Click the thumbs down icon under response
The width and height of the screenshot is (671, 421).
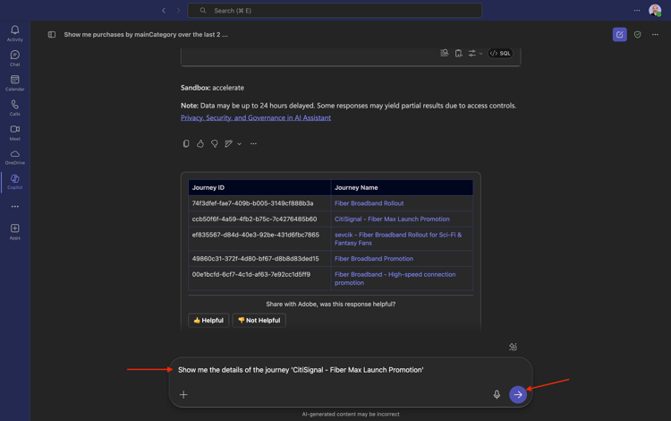pos(215,143)
